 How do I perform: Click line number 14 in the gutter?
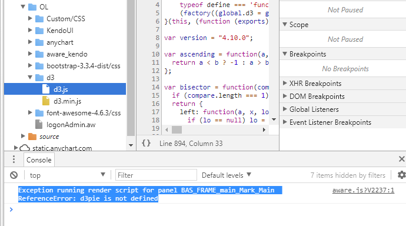[x=155, y=87]
